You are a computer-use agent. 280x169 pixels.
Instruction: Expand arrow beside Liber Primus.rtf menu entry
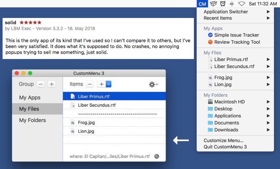click(268, 59)
